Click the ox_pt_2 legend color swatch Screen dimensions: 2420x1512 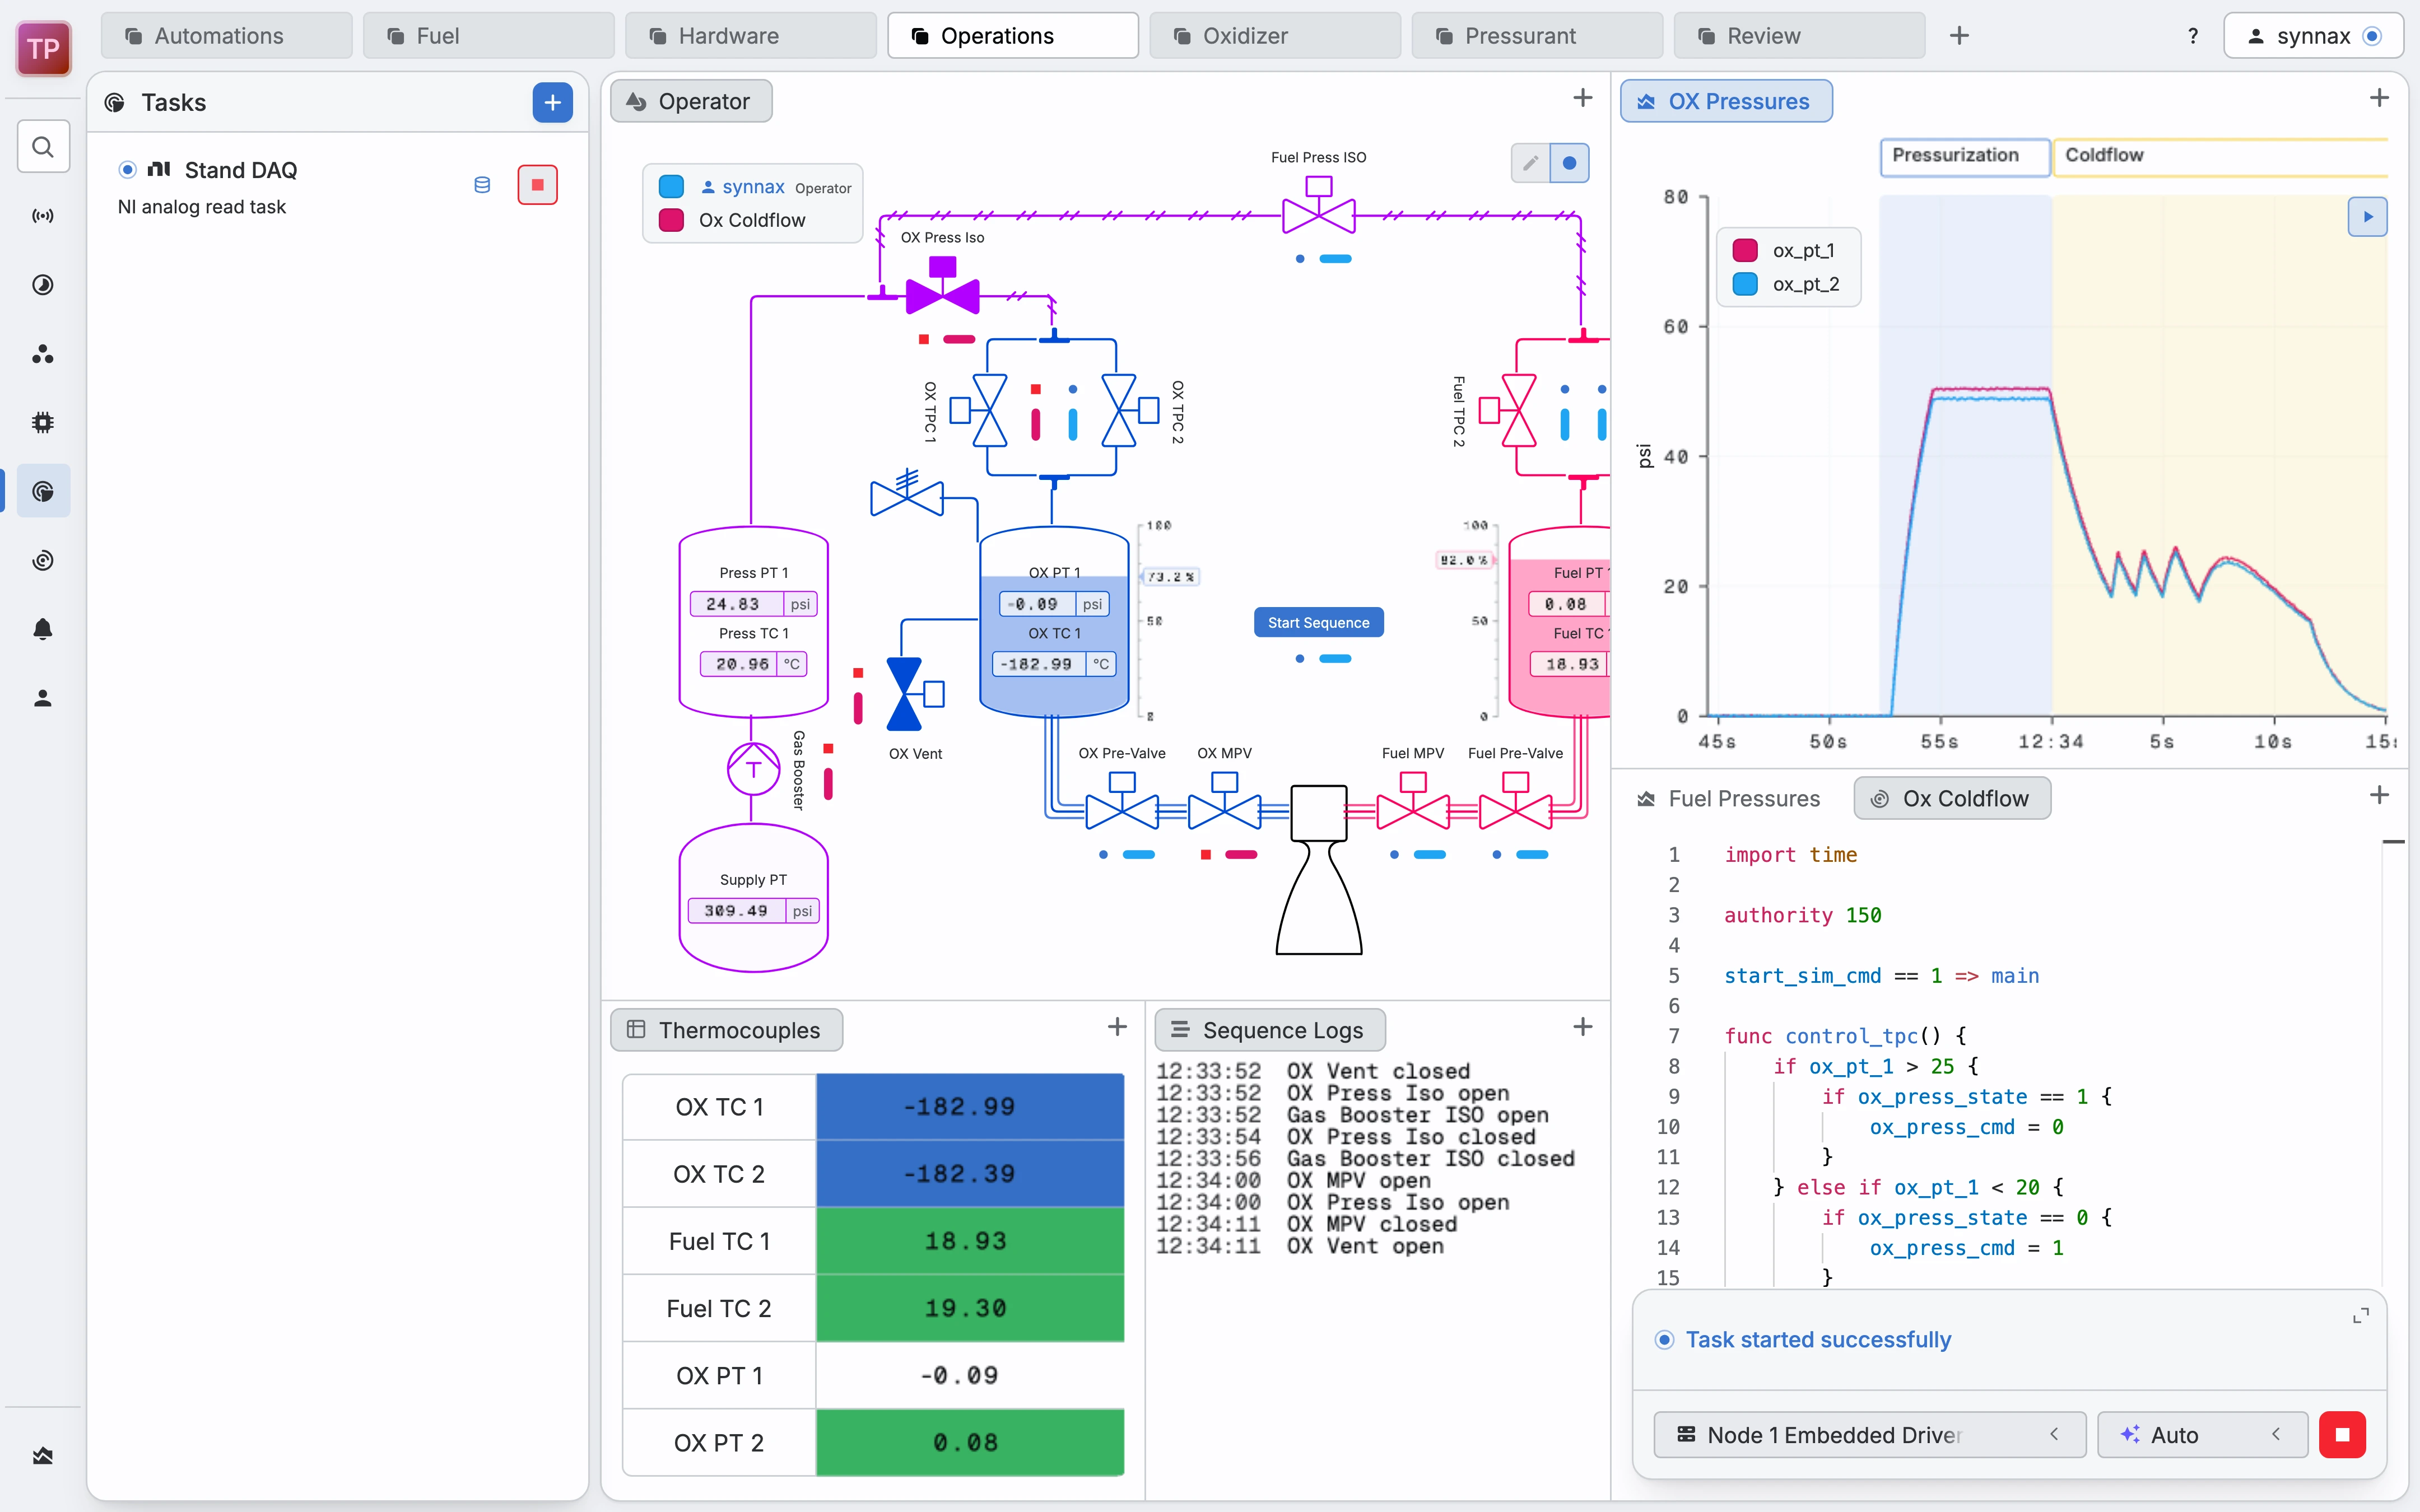coord(1745,284)
